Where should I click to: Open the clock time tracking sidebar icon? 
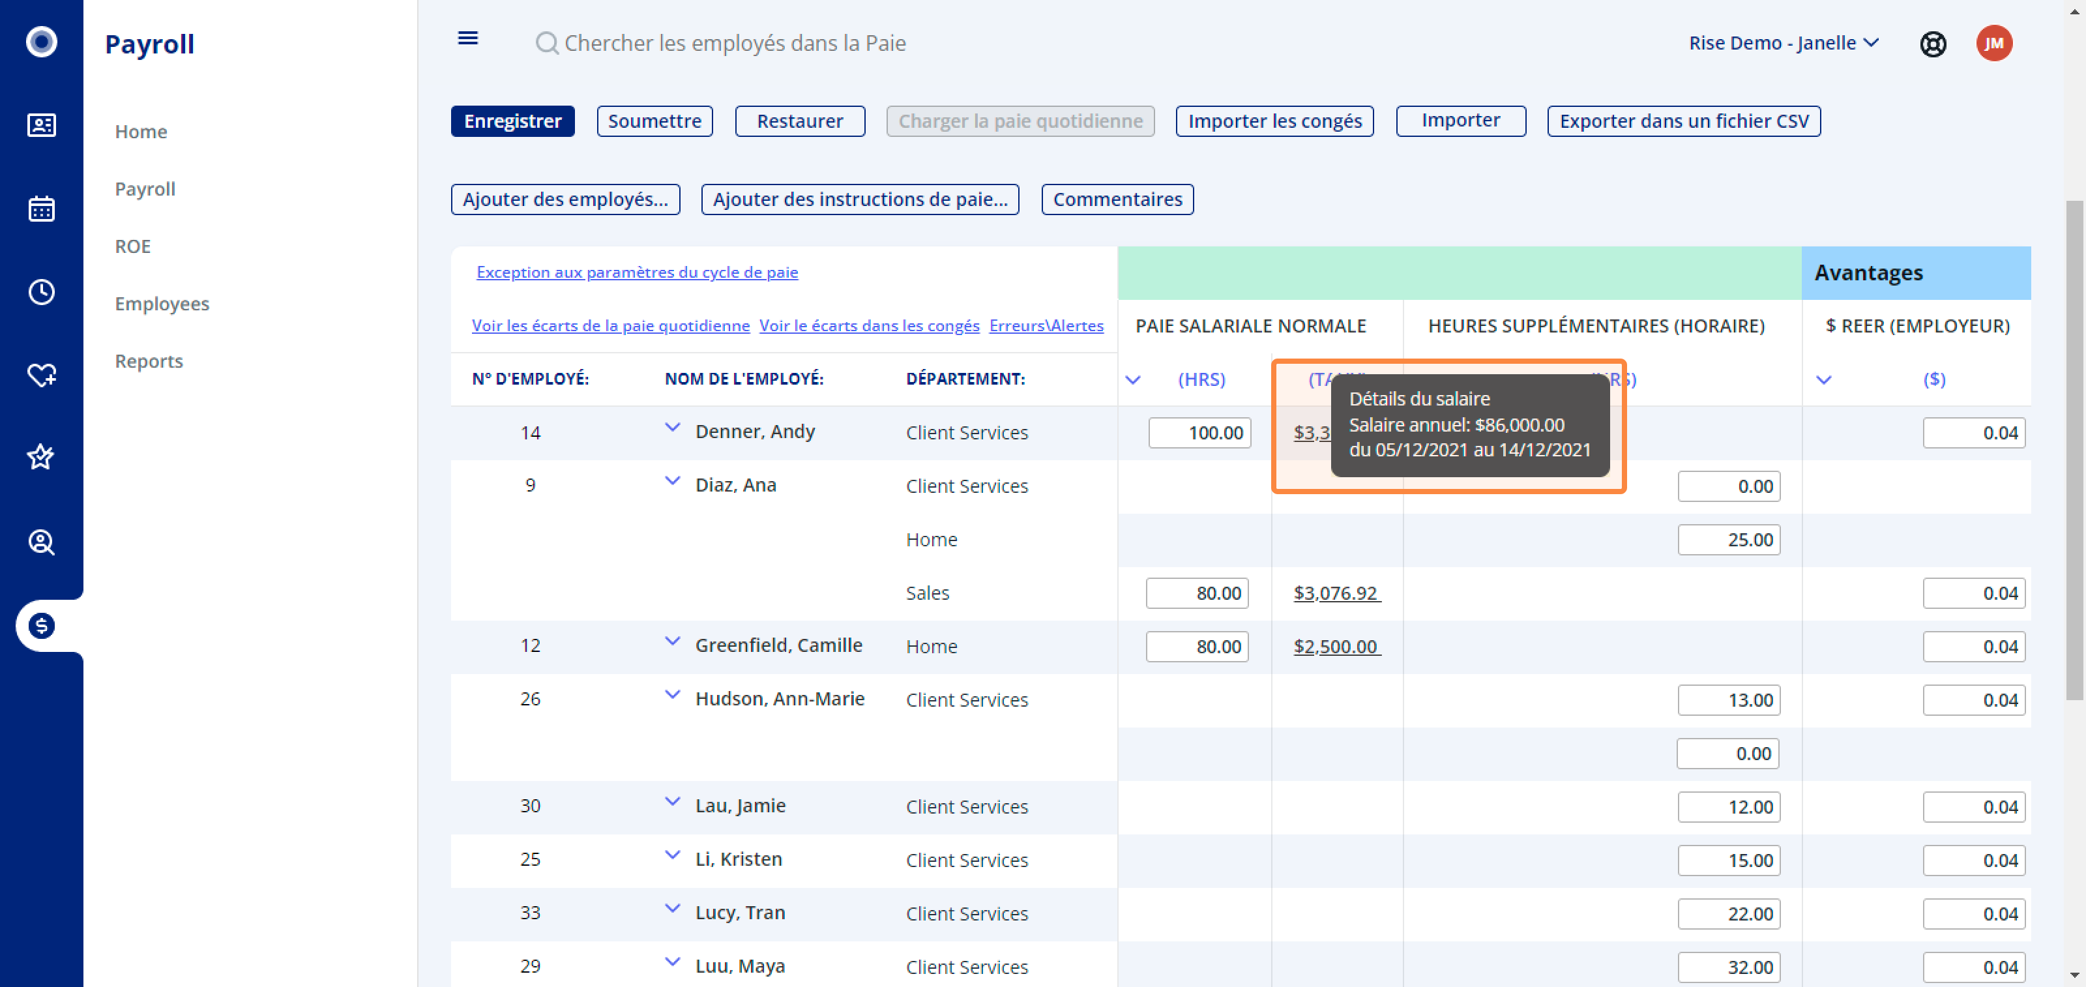41,292
